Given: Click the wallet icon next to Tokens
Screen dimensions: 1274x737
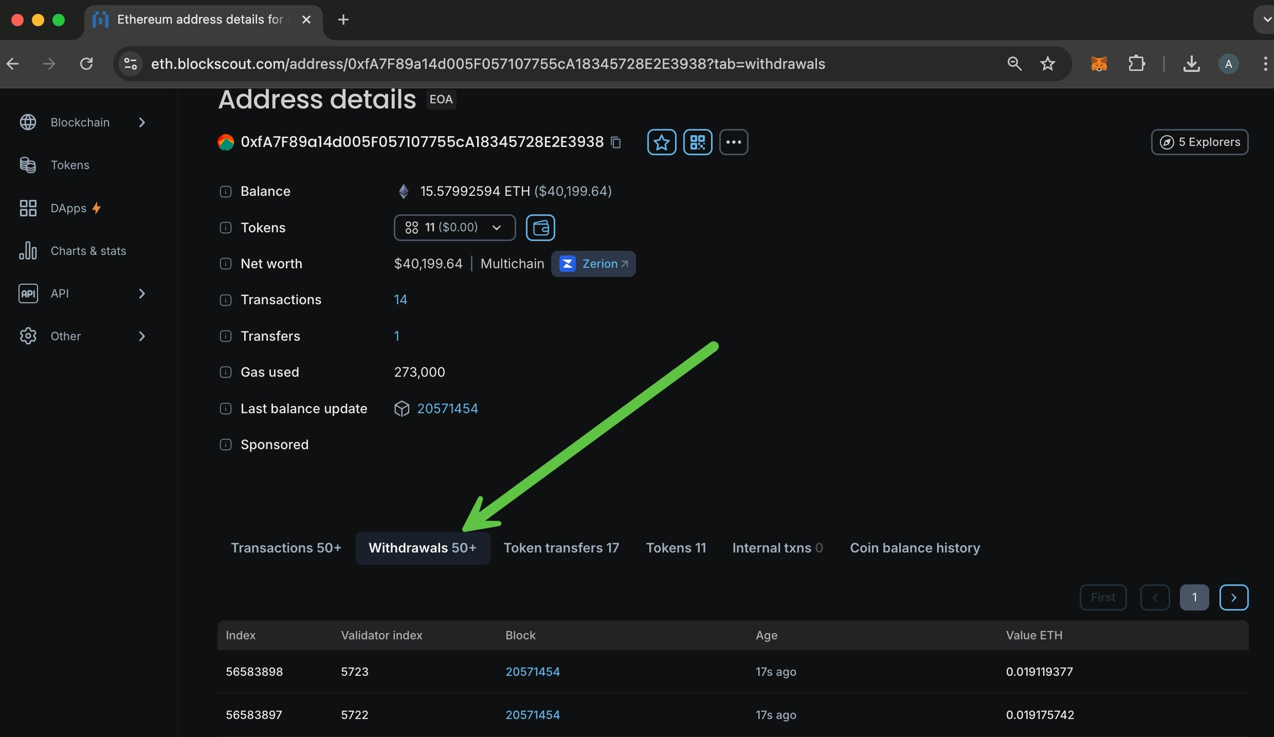Looking at the screenshot, I should [540, 227].
